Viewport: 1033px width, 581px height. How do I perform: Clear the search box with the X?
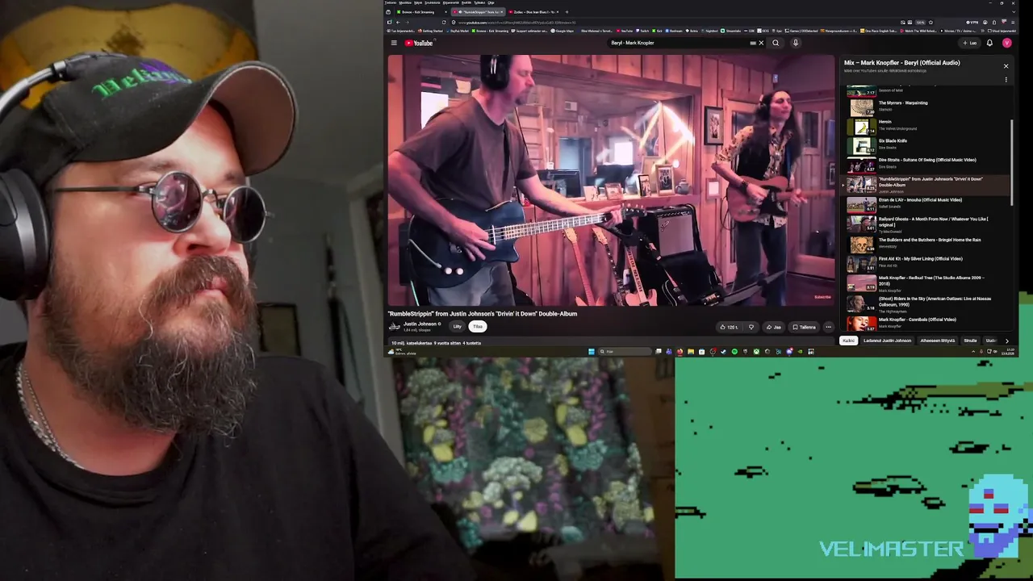pos(760,43)
